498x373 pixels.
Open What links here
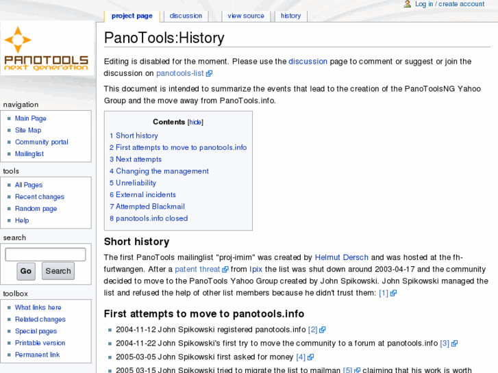pyautogui.click(x=38, y=307)
